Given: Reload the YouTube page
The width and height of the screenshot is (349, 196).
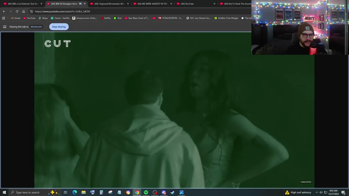Looking at the screenshot, I should [17, 11].
